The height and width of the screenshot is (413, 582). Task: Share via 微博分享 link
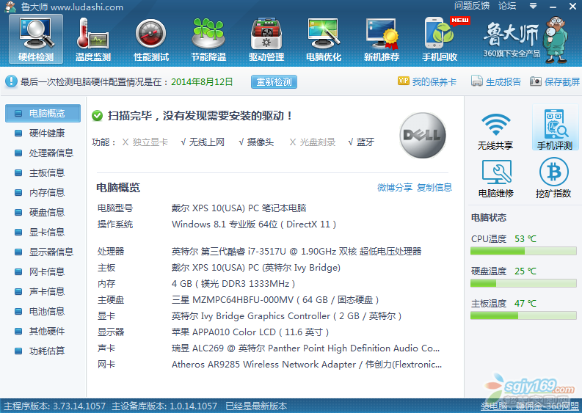pos(395,187)
